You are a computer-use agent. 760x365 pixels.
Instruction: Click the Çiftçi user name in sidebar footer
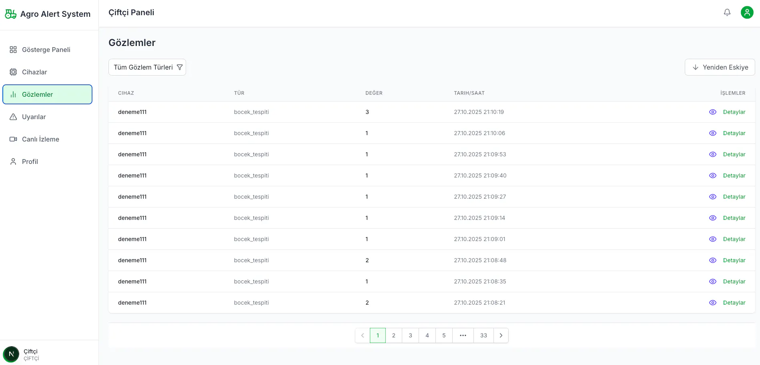(30, 351)
